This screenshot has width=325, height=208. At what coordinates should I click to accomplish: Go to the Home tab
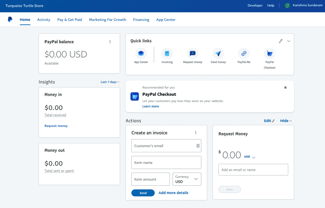point(25,20)
